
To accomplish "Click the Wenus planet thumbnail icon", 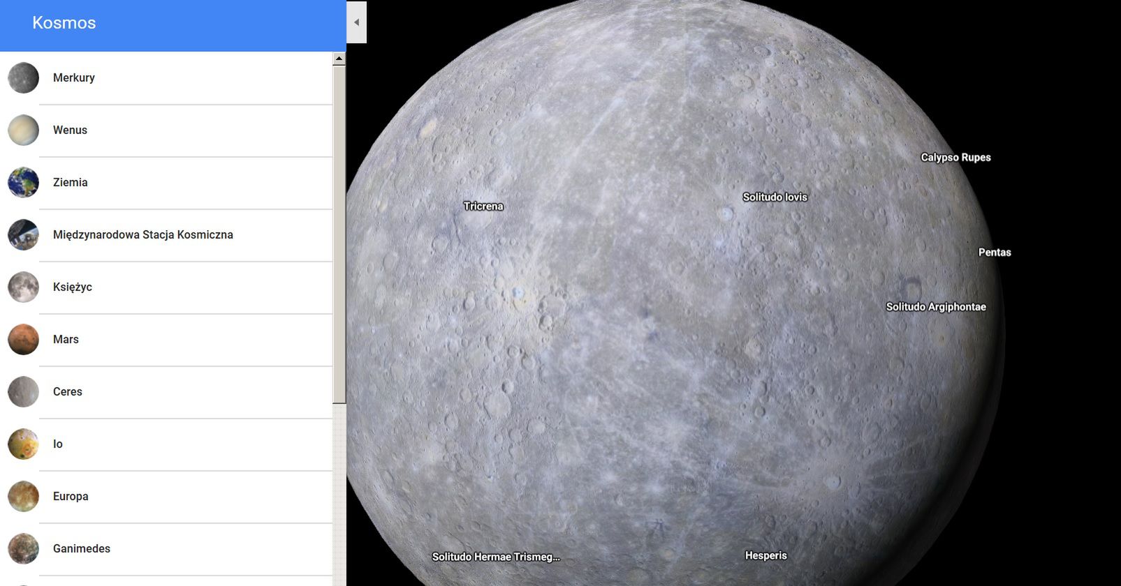I will tap(23, 130).
